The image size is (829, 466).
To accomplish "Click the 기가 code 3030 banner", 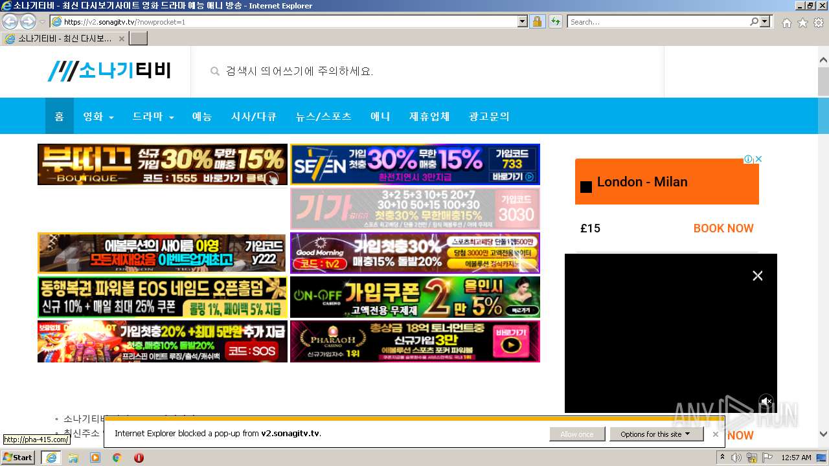I will click(x=415, y=208).
